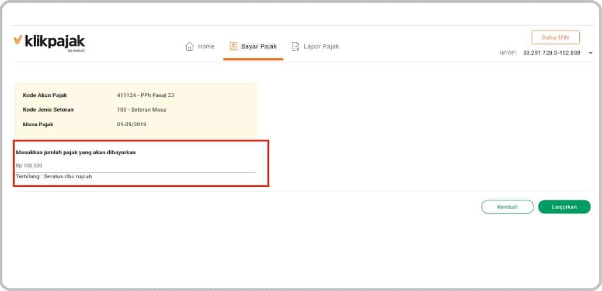Screen dimensions: 602x291
Task: Focus the Rp 100.000 tax amount field
Action: pos(136,166)
